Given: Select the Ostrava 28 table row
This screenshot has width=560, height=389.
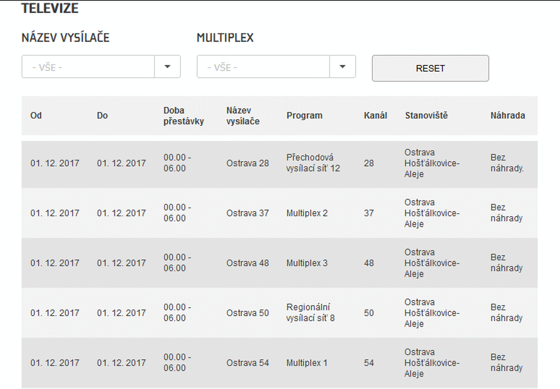Looking at the screenshot, I should point(279,163).
